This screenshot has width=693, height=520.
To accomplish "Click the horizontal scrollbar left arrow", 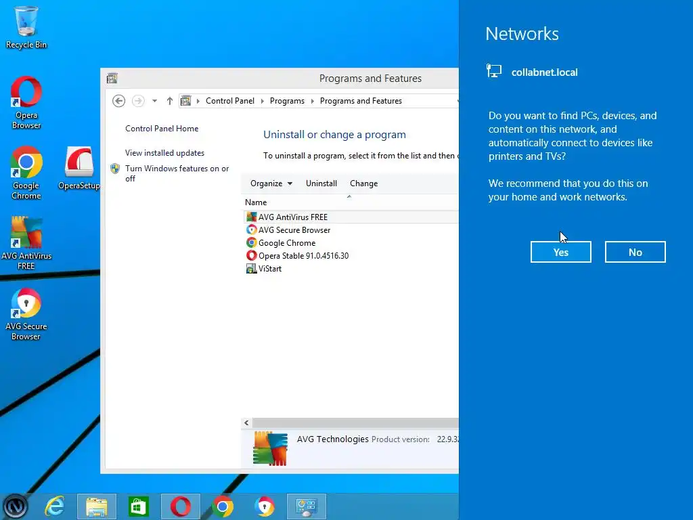I will (246, 422).
